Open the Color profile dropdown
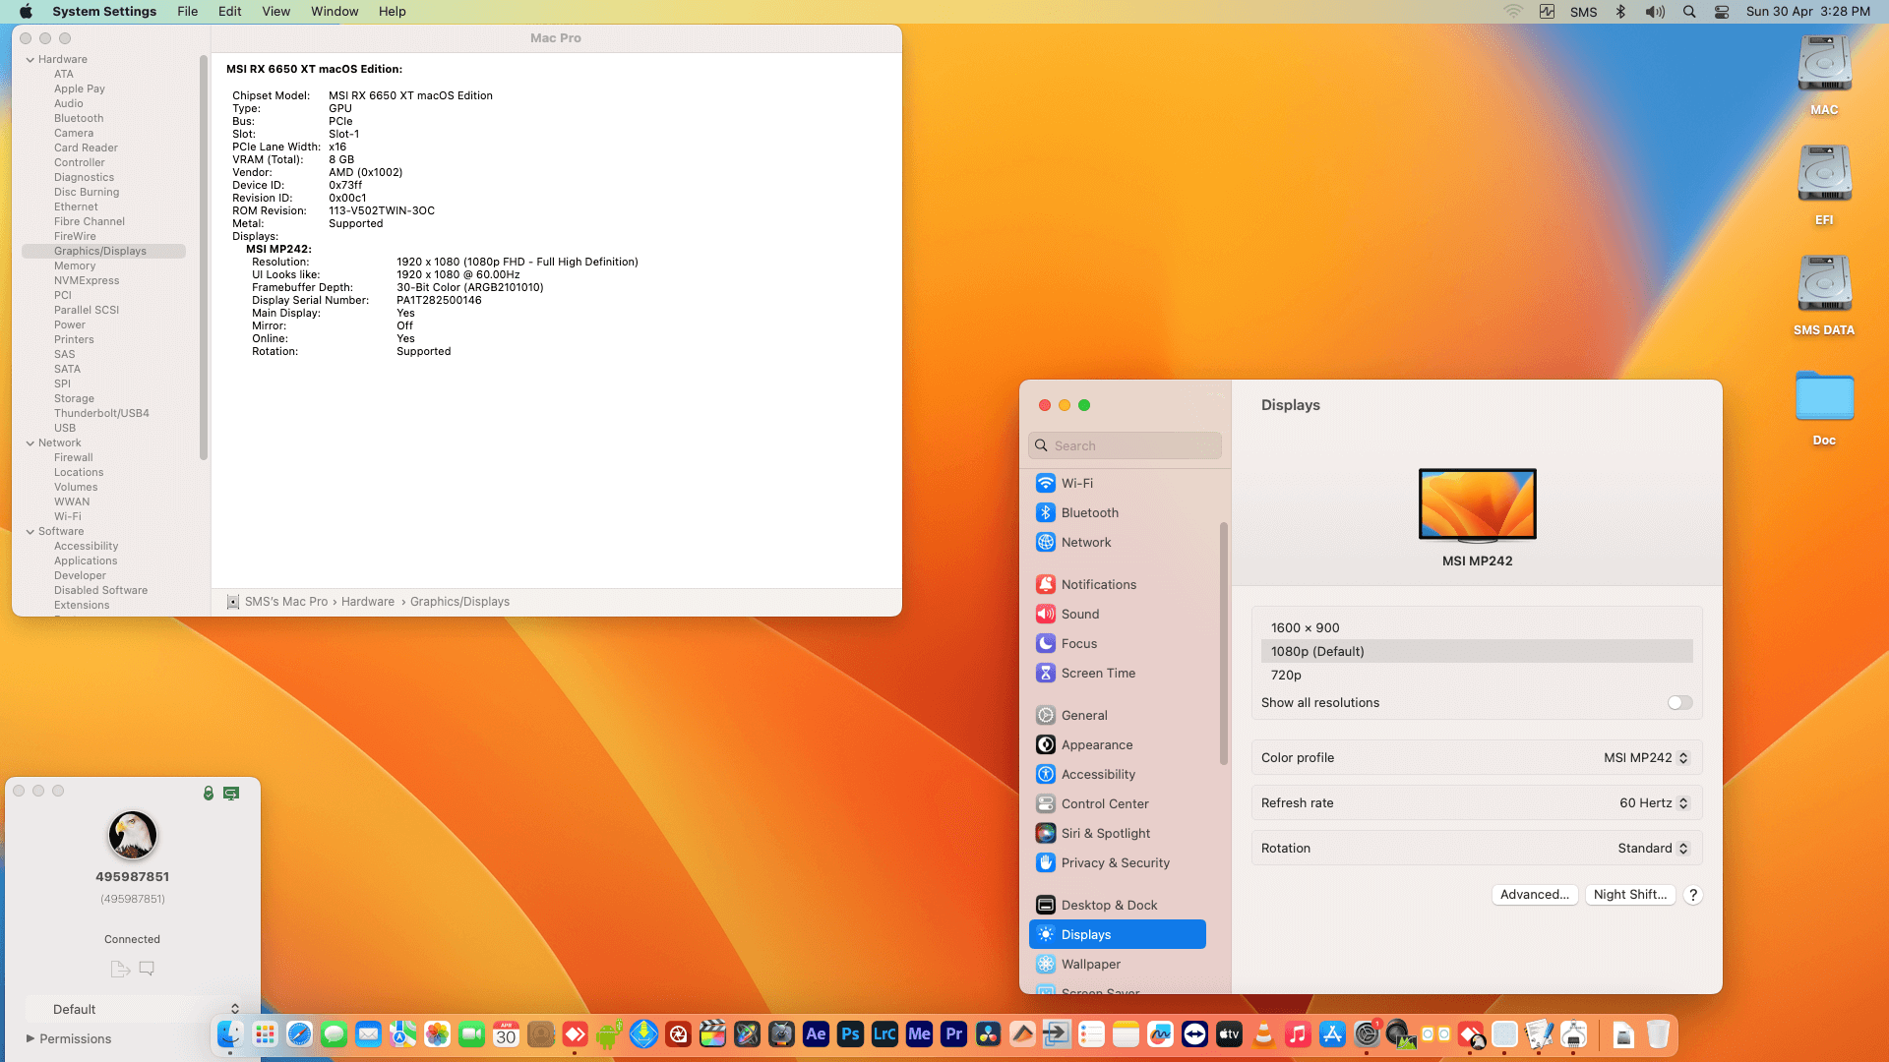The height and width of the screenshot is (1062, 1889). point(1646,757)
